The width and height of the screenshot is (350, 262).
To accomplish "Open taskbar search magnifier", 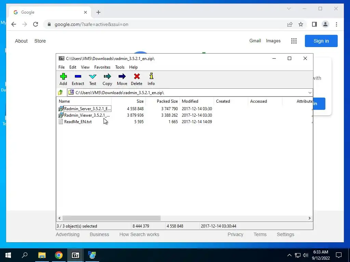I will [25, 255].
